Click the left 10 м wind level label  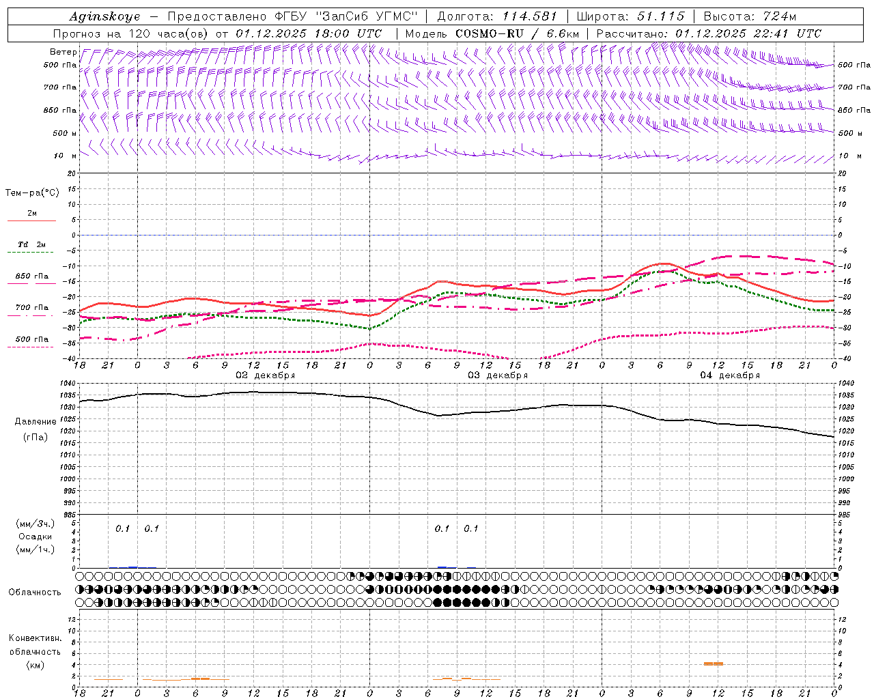click(65, 156)
